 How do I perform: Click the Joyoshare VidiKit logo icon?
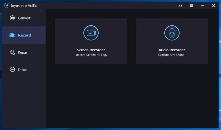point(7,6)
